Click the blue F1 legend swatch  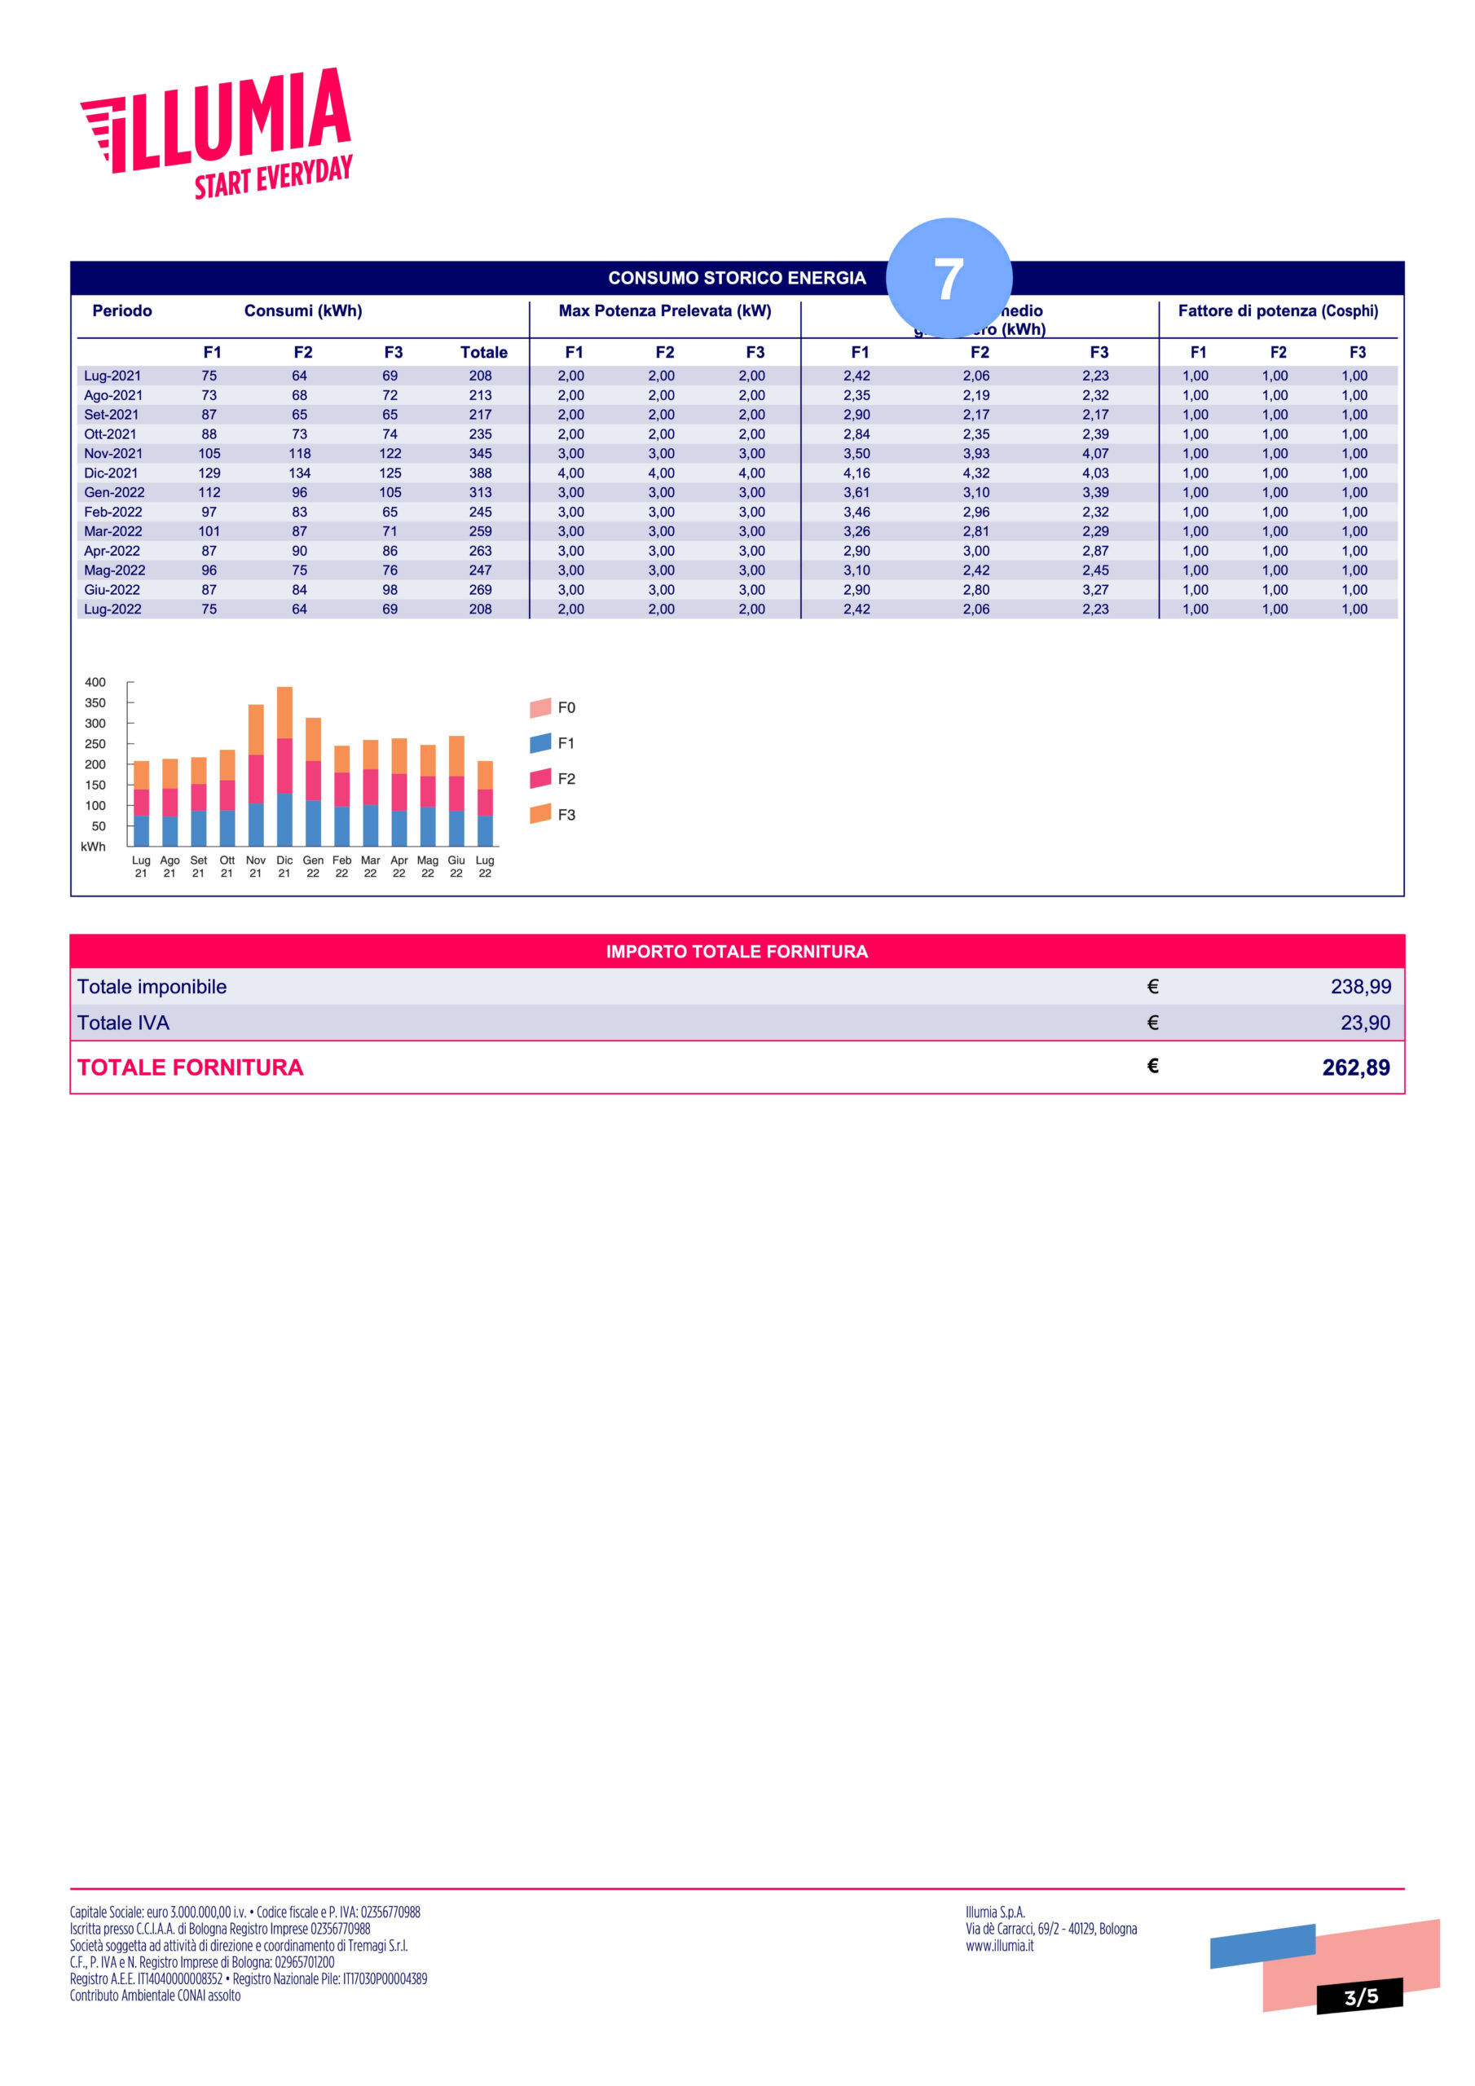click(539, 743)
